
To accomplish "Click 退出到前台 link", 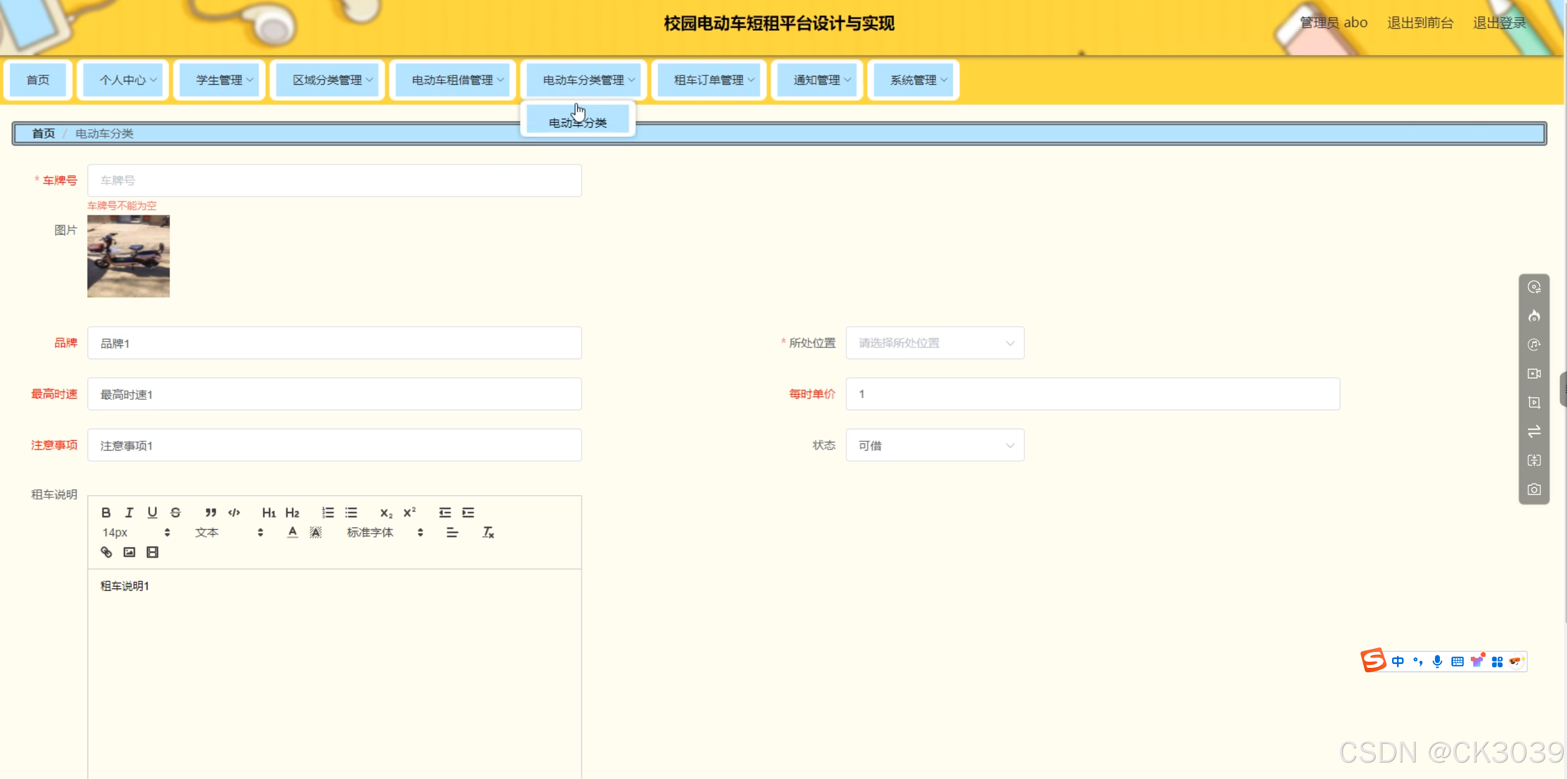I will point(1420,23).
